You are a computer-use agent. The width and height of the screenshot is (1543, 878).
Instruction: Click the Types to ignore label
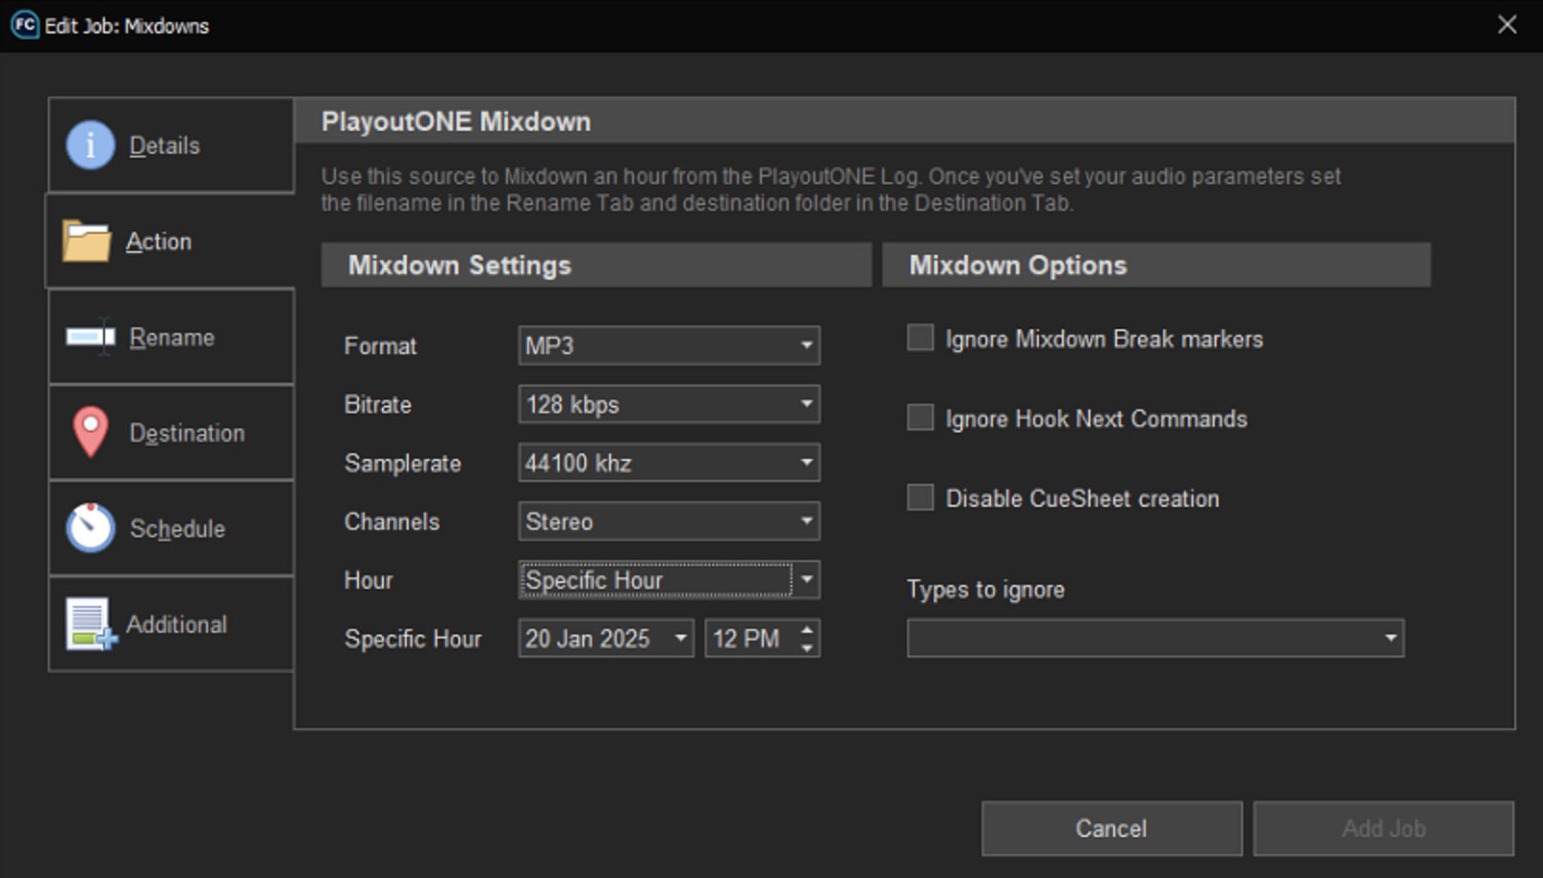coord(986,590)
